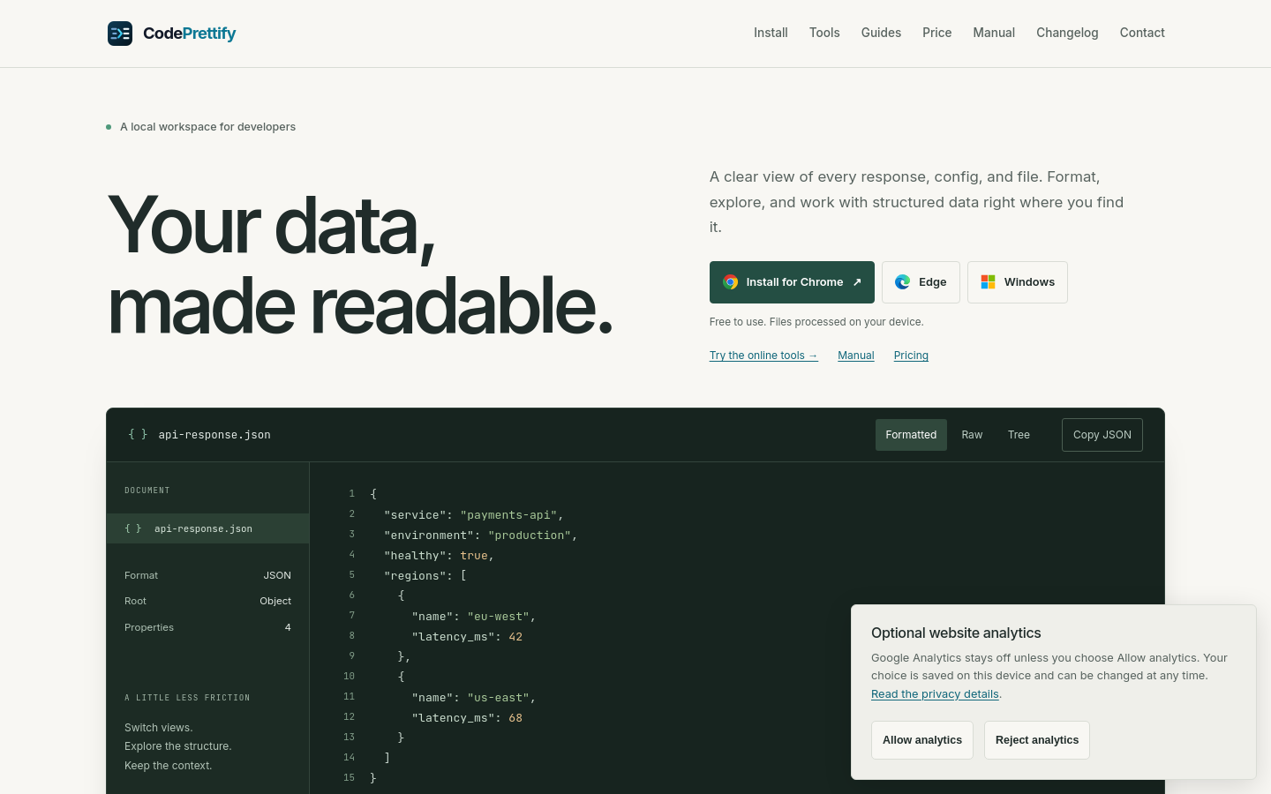Click the "healthy": true code line
1271x794 pixels.
pos(440,556)
